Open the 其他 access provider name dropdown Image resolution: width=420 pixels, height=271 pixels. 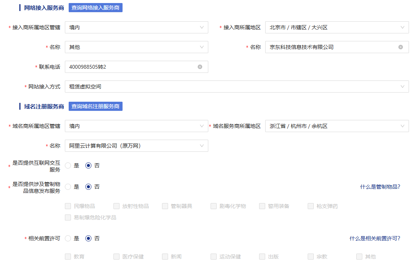pyautogui.click(x=136, y=47)
